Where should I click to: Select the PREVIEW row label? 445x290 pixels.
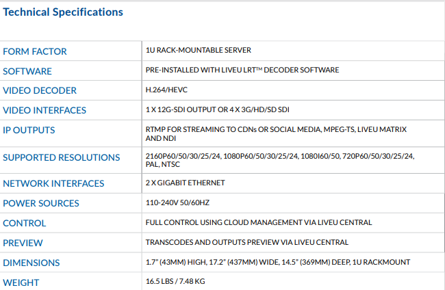click(23, 243)
